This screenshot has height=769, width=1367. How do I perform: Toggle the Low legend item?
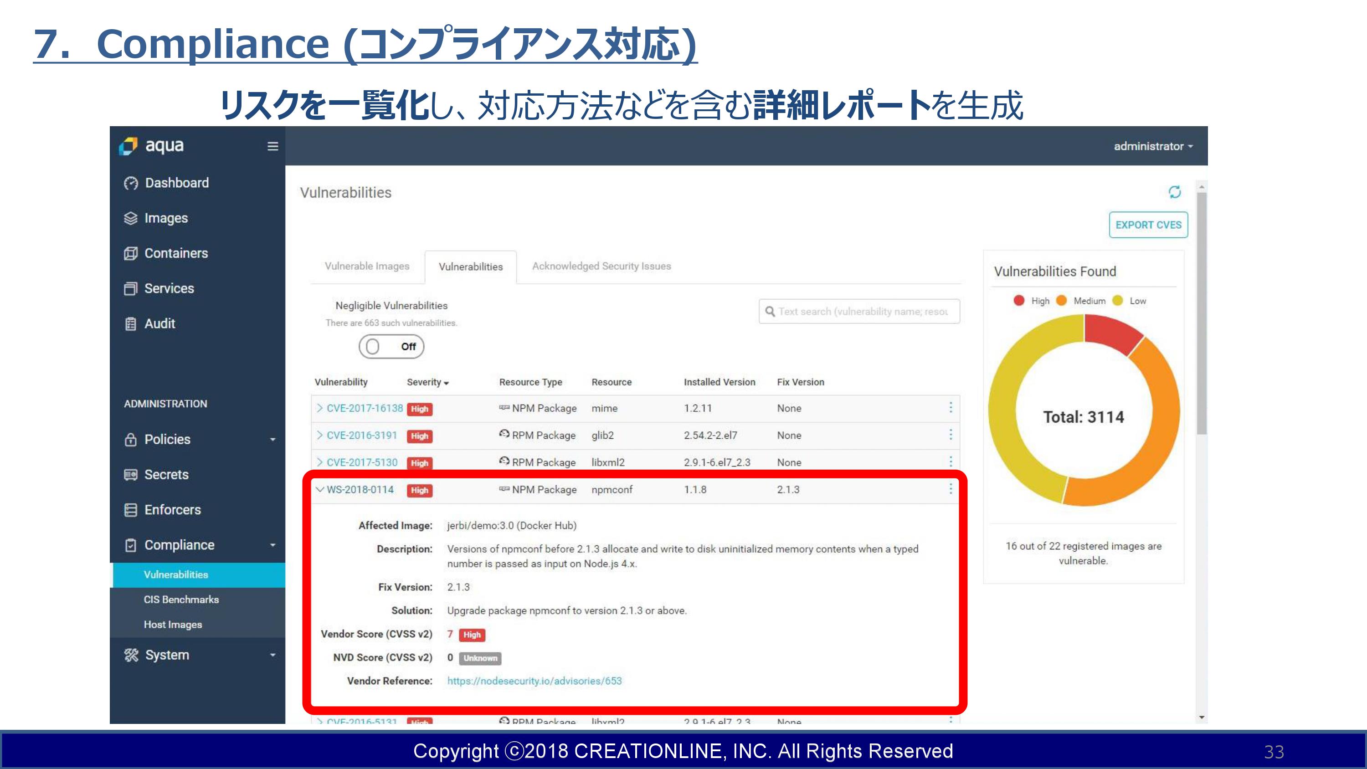click(1129, 301)
